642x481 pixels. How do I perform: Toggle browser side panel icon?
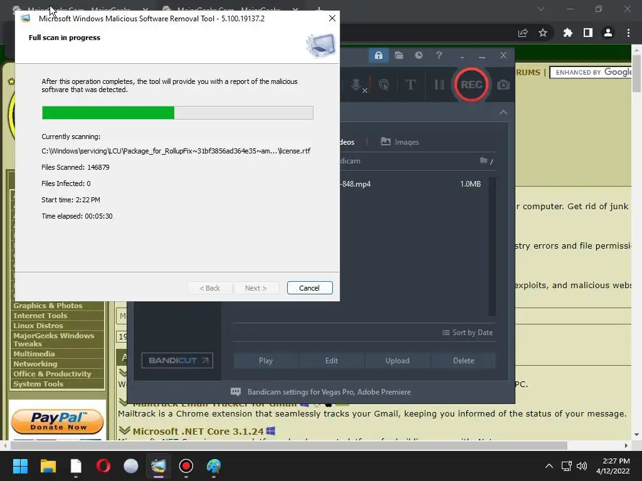point(588,33)
